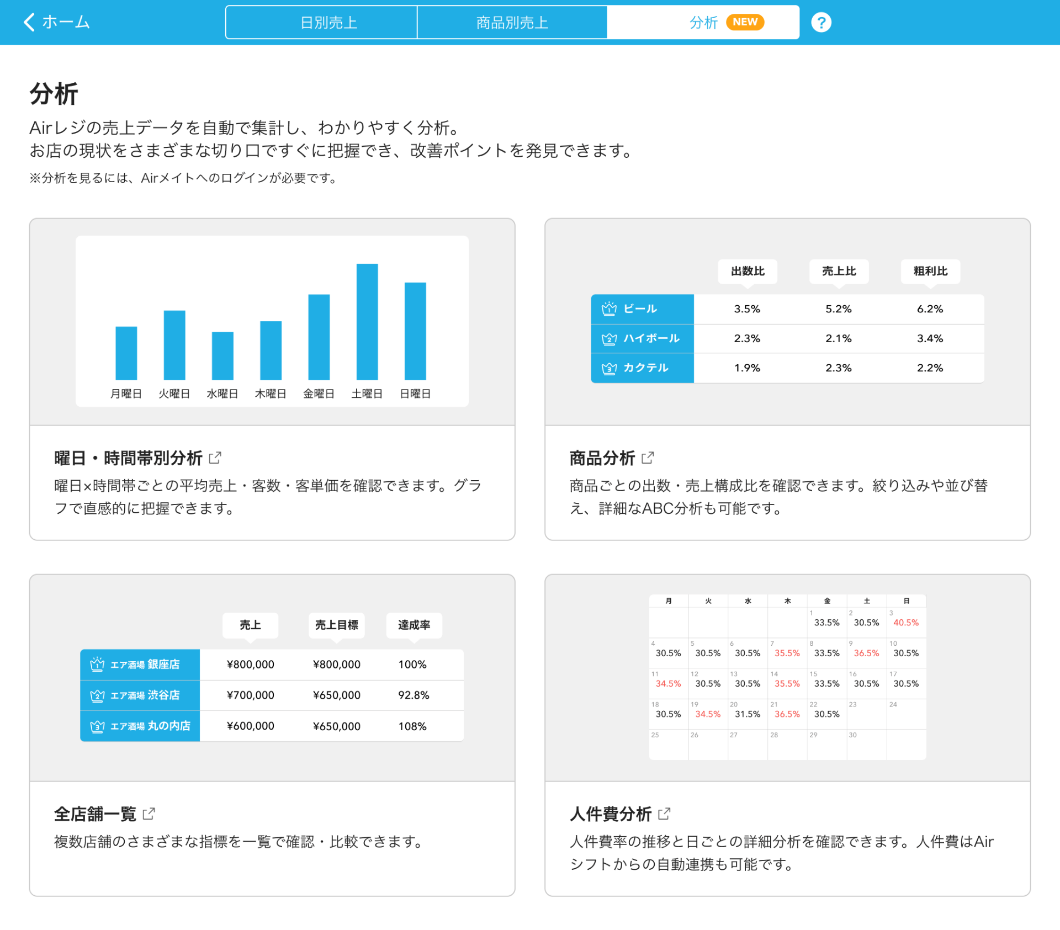Click the 出数比 column header
Viewport: 1060px width, 930px height.
pos(748,272)
